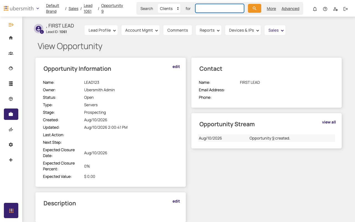Click the plus add icon in sidebar

pyautogui.click(x=11, y=160)
